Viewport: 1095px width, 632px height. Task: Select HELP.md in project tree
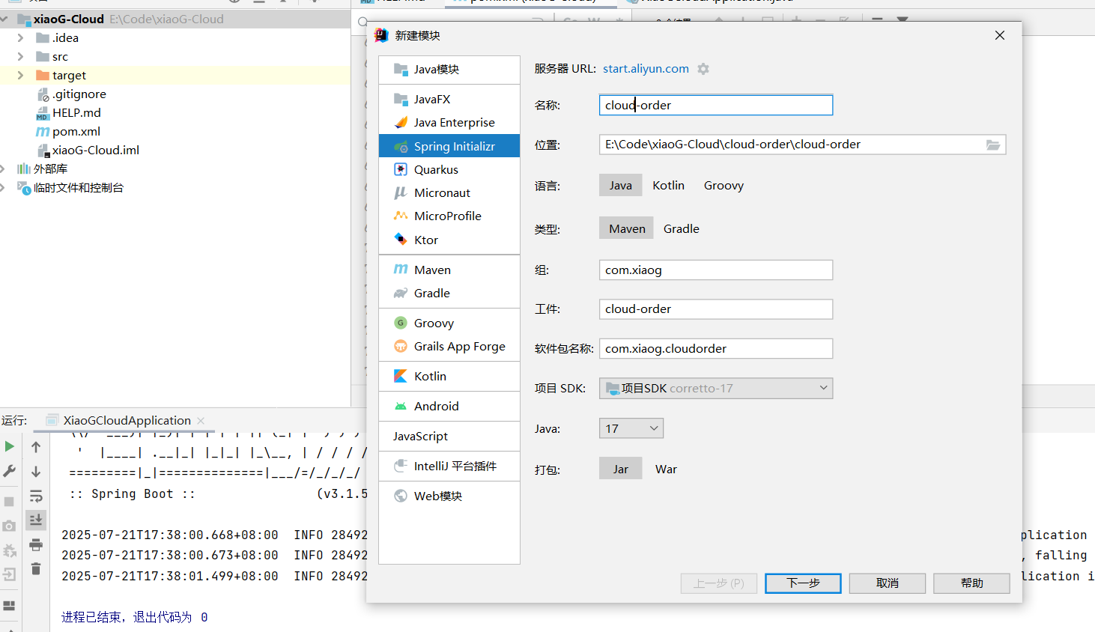coord(76,112)
